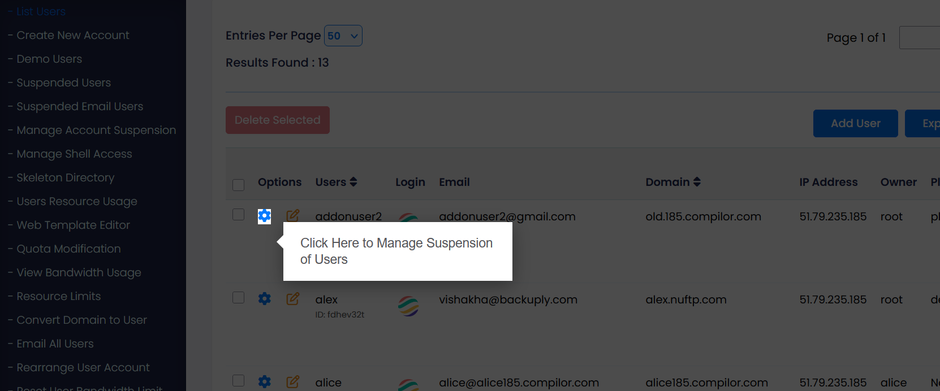940x391 pixels.
Task: Click the login icon for addonuser2
Action: pos(408,218)
